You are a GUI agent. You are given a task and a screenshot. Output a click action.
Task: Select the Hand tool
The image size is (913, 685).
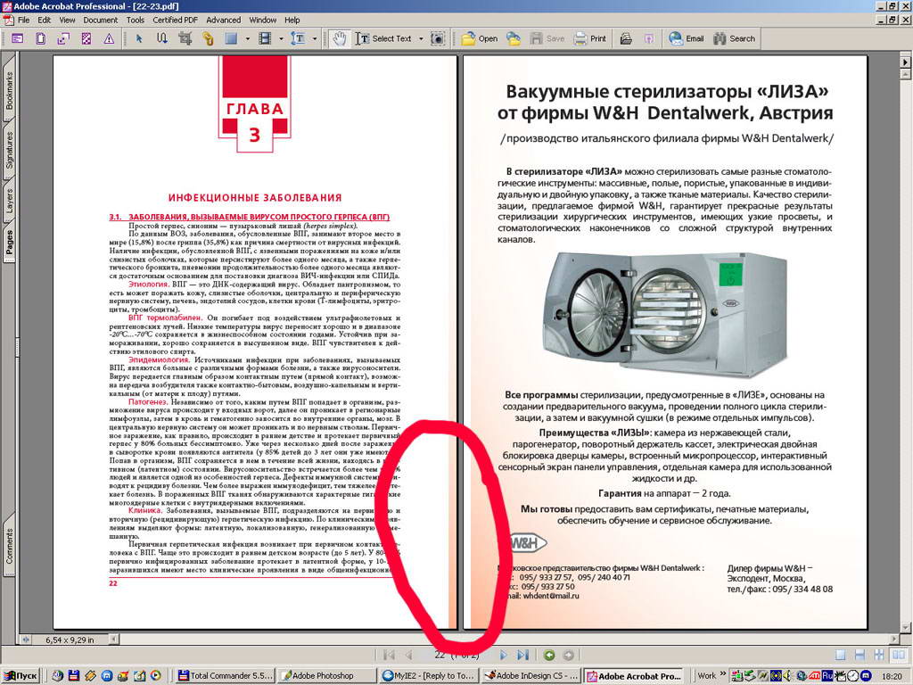tap(338, 38)
